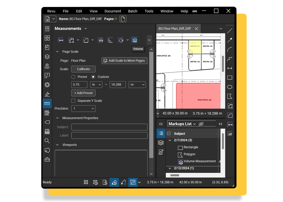The height and width of the screenshot is (202, 283).
Task: Open the Tools menu
Action: 149,11
